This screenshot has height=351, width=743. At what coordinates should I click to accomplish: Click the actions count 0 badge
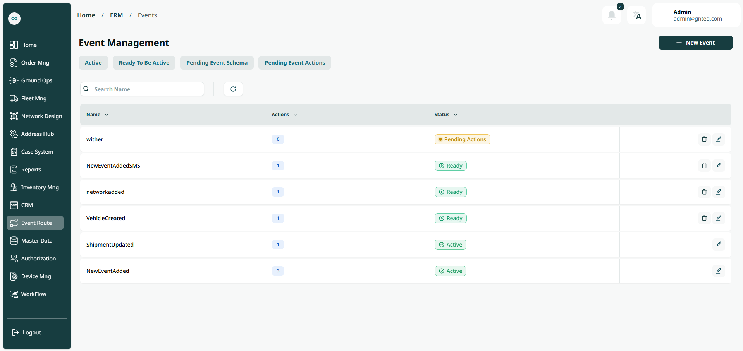tap(278, 139)
